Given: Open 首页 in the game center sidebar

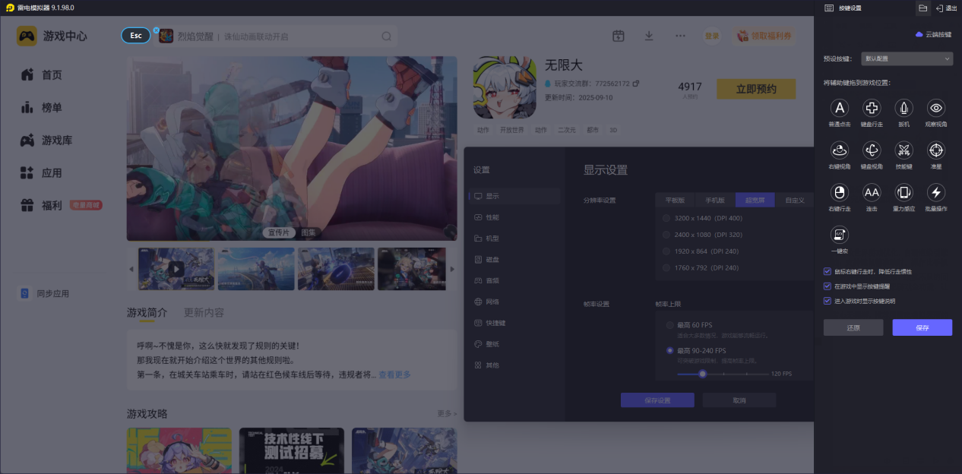Looking at the screenshot, I should [x=43, y=74].
